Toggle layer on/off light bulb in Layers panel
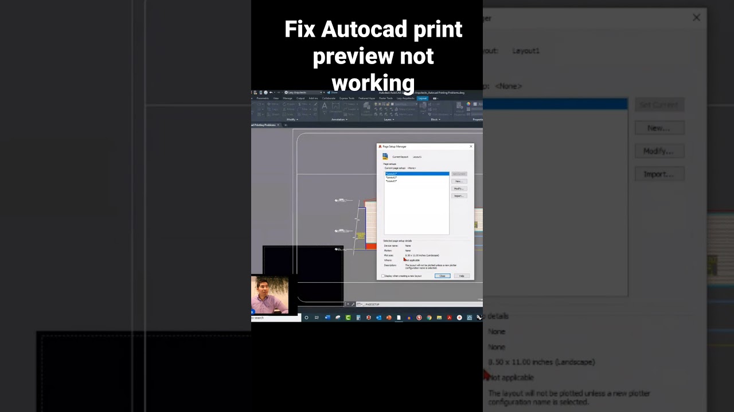The height and width of the screenshot is (412, 734). tap(376, 104)
